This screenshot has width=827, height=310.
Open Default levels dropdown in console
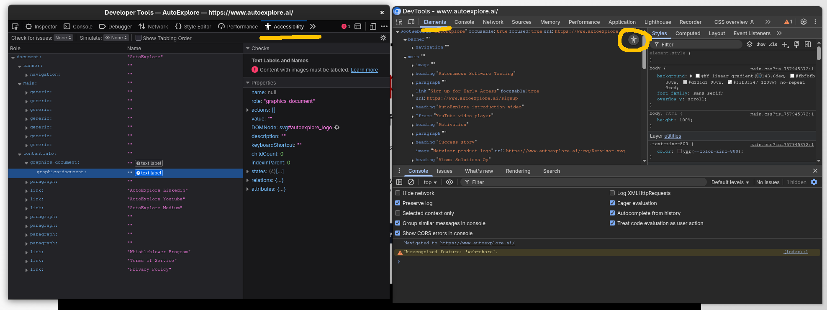click(730, 182)
